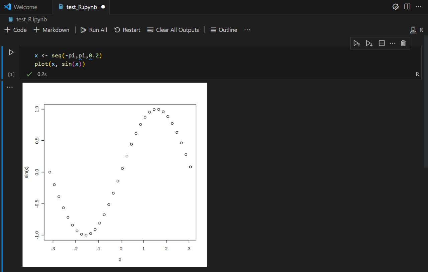Restart the R kernel
This screenshot has width=428, height=272.
127,30
